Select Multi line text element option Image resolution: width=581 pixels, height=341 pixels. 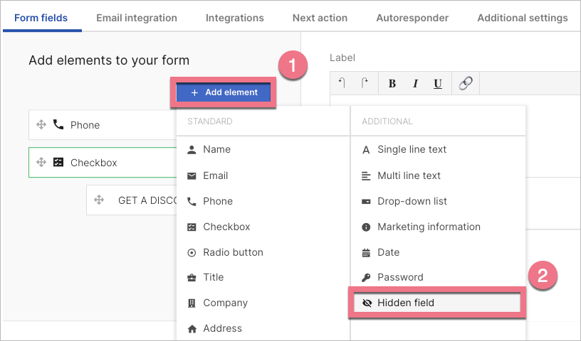(409, 175)
